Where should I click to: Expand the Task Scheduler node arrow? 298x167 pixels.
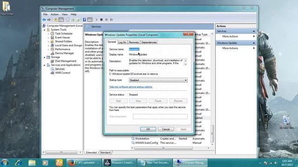pyautogui.click(x=48, y=34)
